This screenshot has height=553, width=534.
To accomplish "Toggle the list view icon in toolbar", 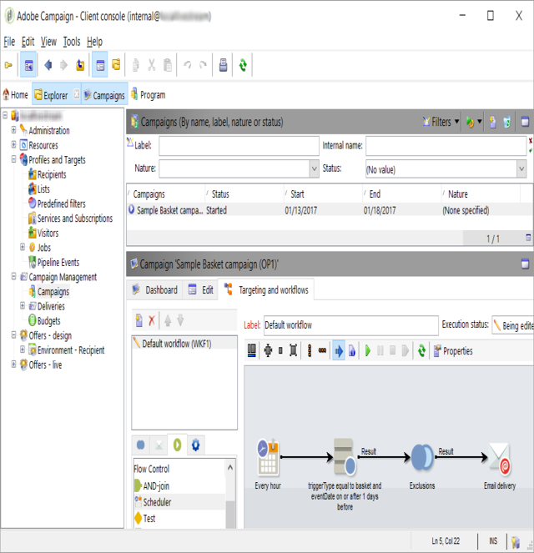I will tap(100, 65).
